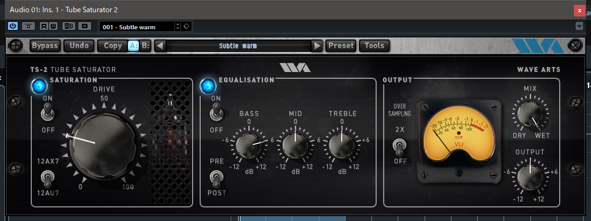Open the plugin functions arrow at far right
591x221 pixels.
[579, 26]
